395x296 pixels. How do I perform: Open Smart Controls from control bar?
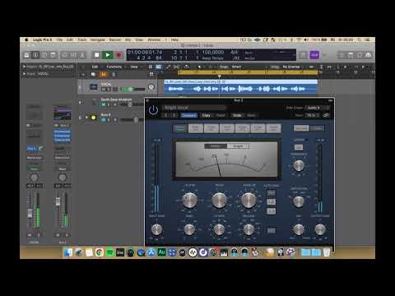click(x=64, y=55)
